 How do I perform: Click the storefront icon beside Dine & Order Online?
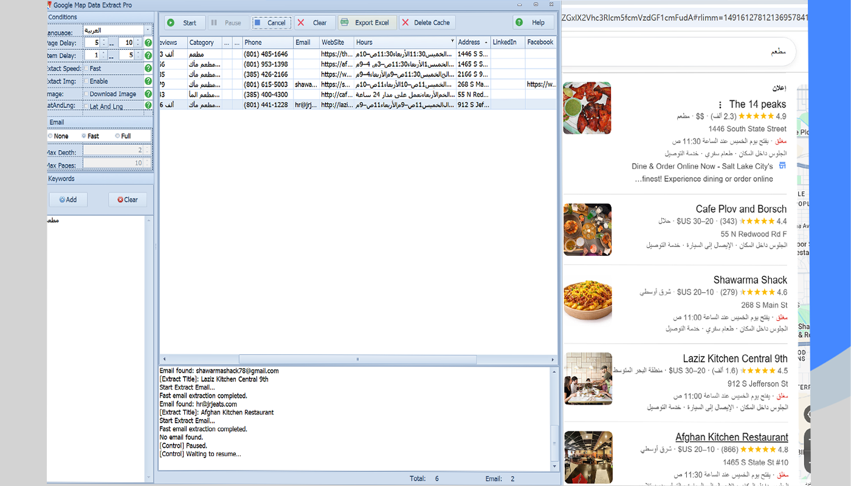[782, 166]
